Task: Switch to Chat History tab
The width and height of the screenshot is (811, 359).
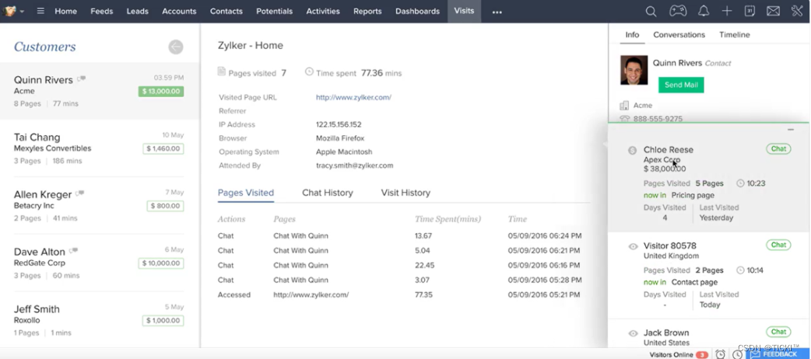Action: tap(328, 193)
